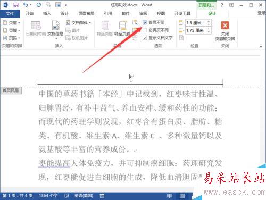Click 关闭页眉和页脚 (Close Header and Footer)
266x200 pixels.
pyautogui.click(x=225, y=31)
